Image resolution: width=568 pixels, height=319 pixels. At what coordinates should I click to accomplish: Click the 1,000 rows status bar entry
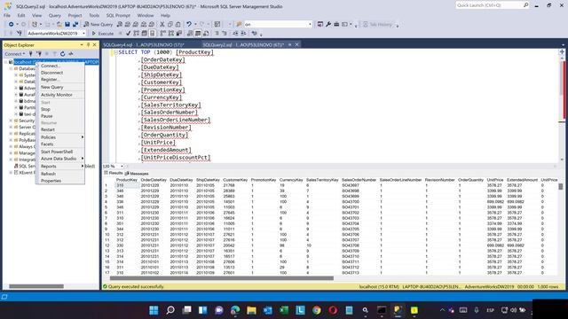tap(548, 286)
